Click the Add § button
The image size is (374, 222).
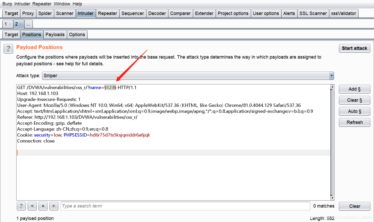point(355,89)
